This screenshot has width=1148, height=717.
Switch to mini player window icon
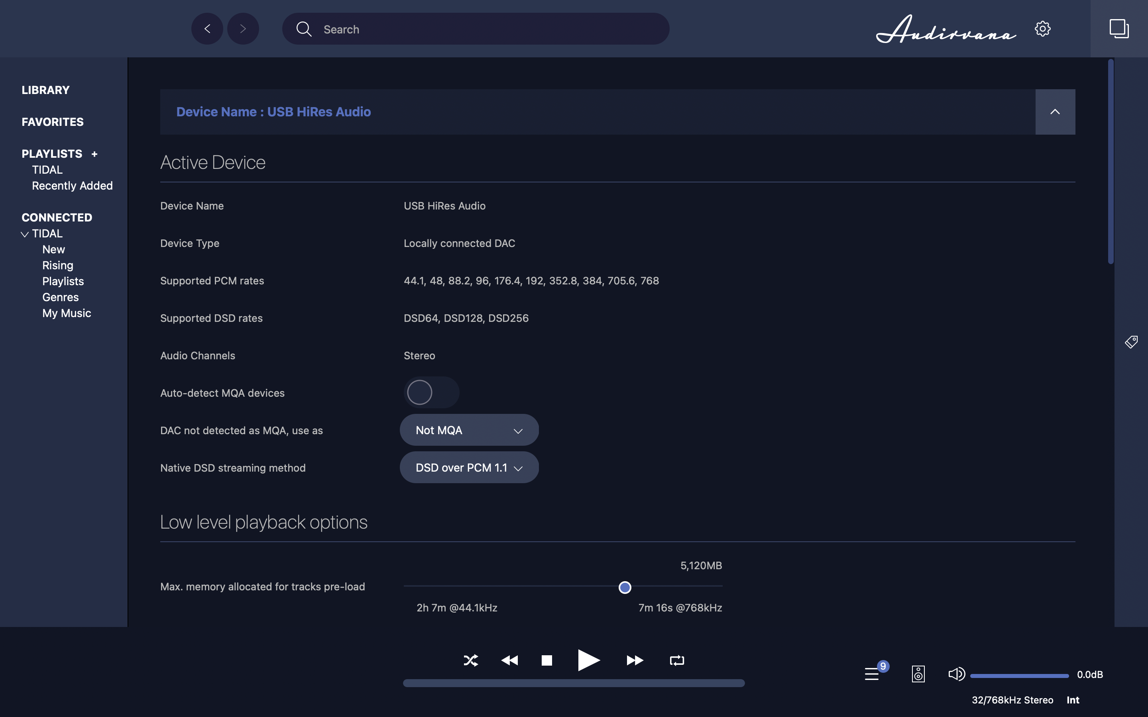(1119, 29)
